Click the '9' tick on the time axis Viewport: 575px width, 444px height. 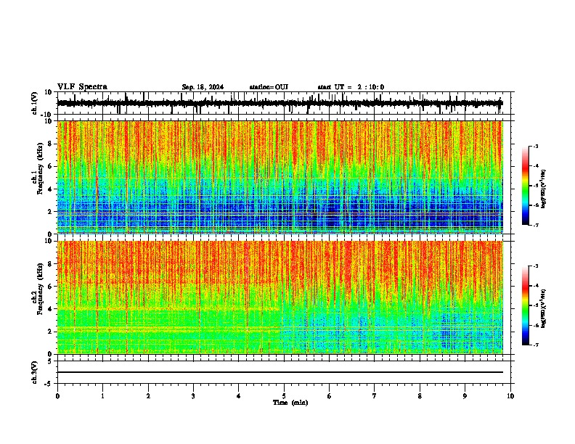[x=465, y=396]
